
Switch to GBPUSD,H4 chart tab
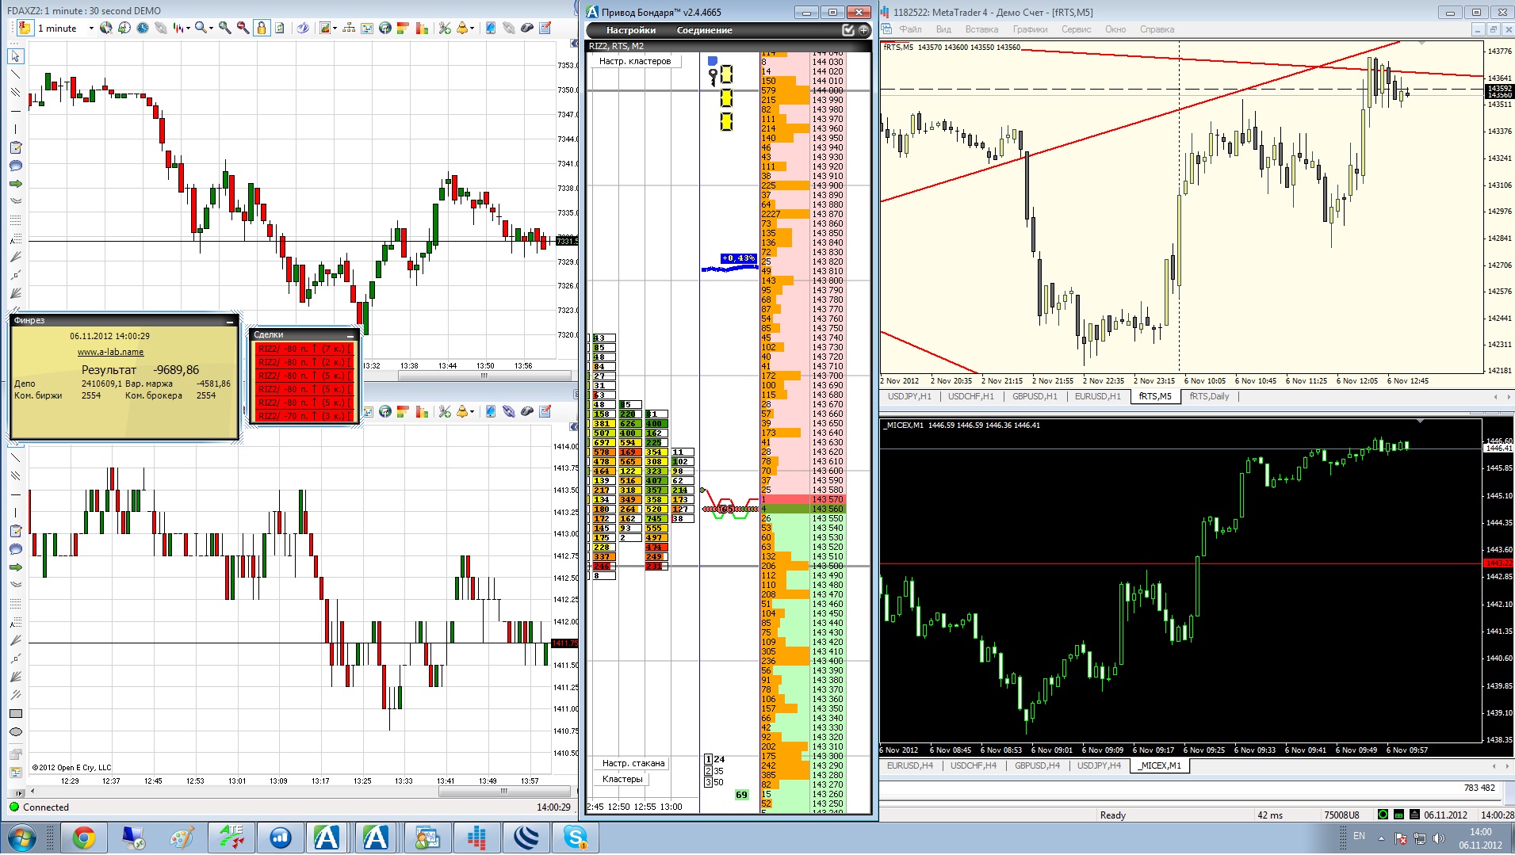click(x=1037, y=765)
